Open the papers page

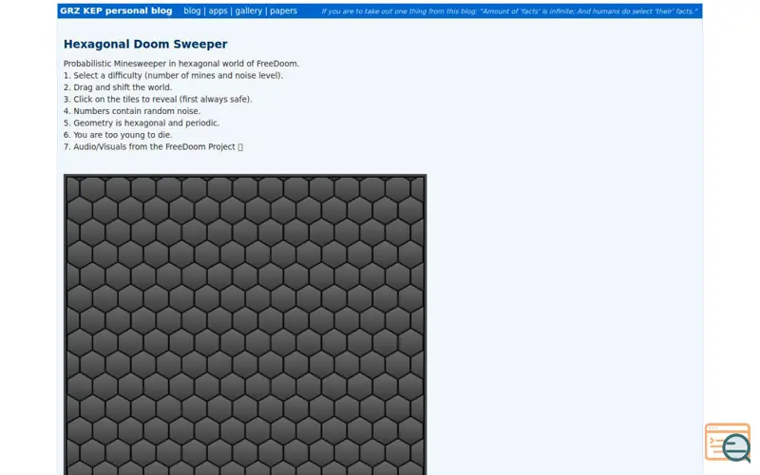tap(283, 10)
